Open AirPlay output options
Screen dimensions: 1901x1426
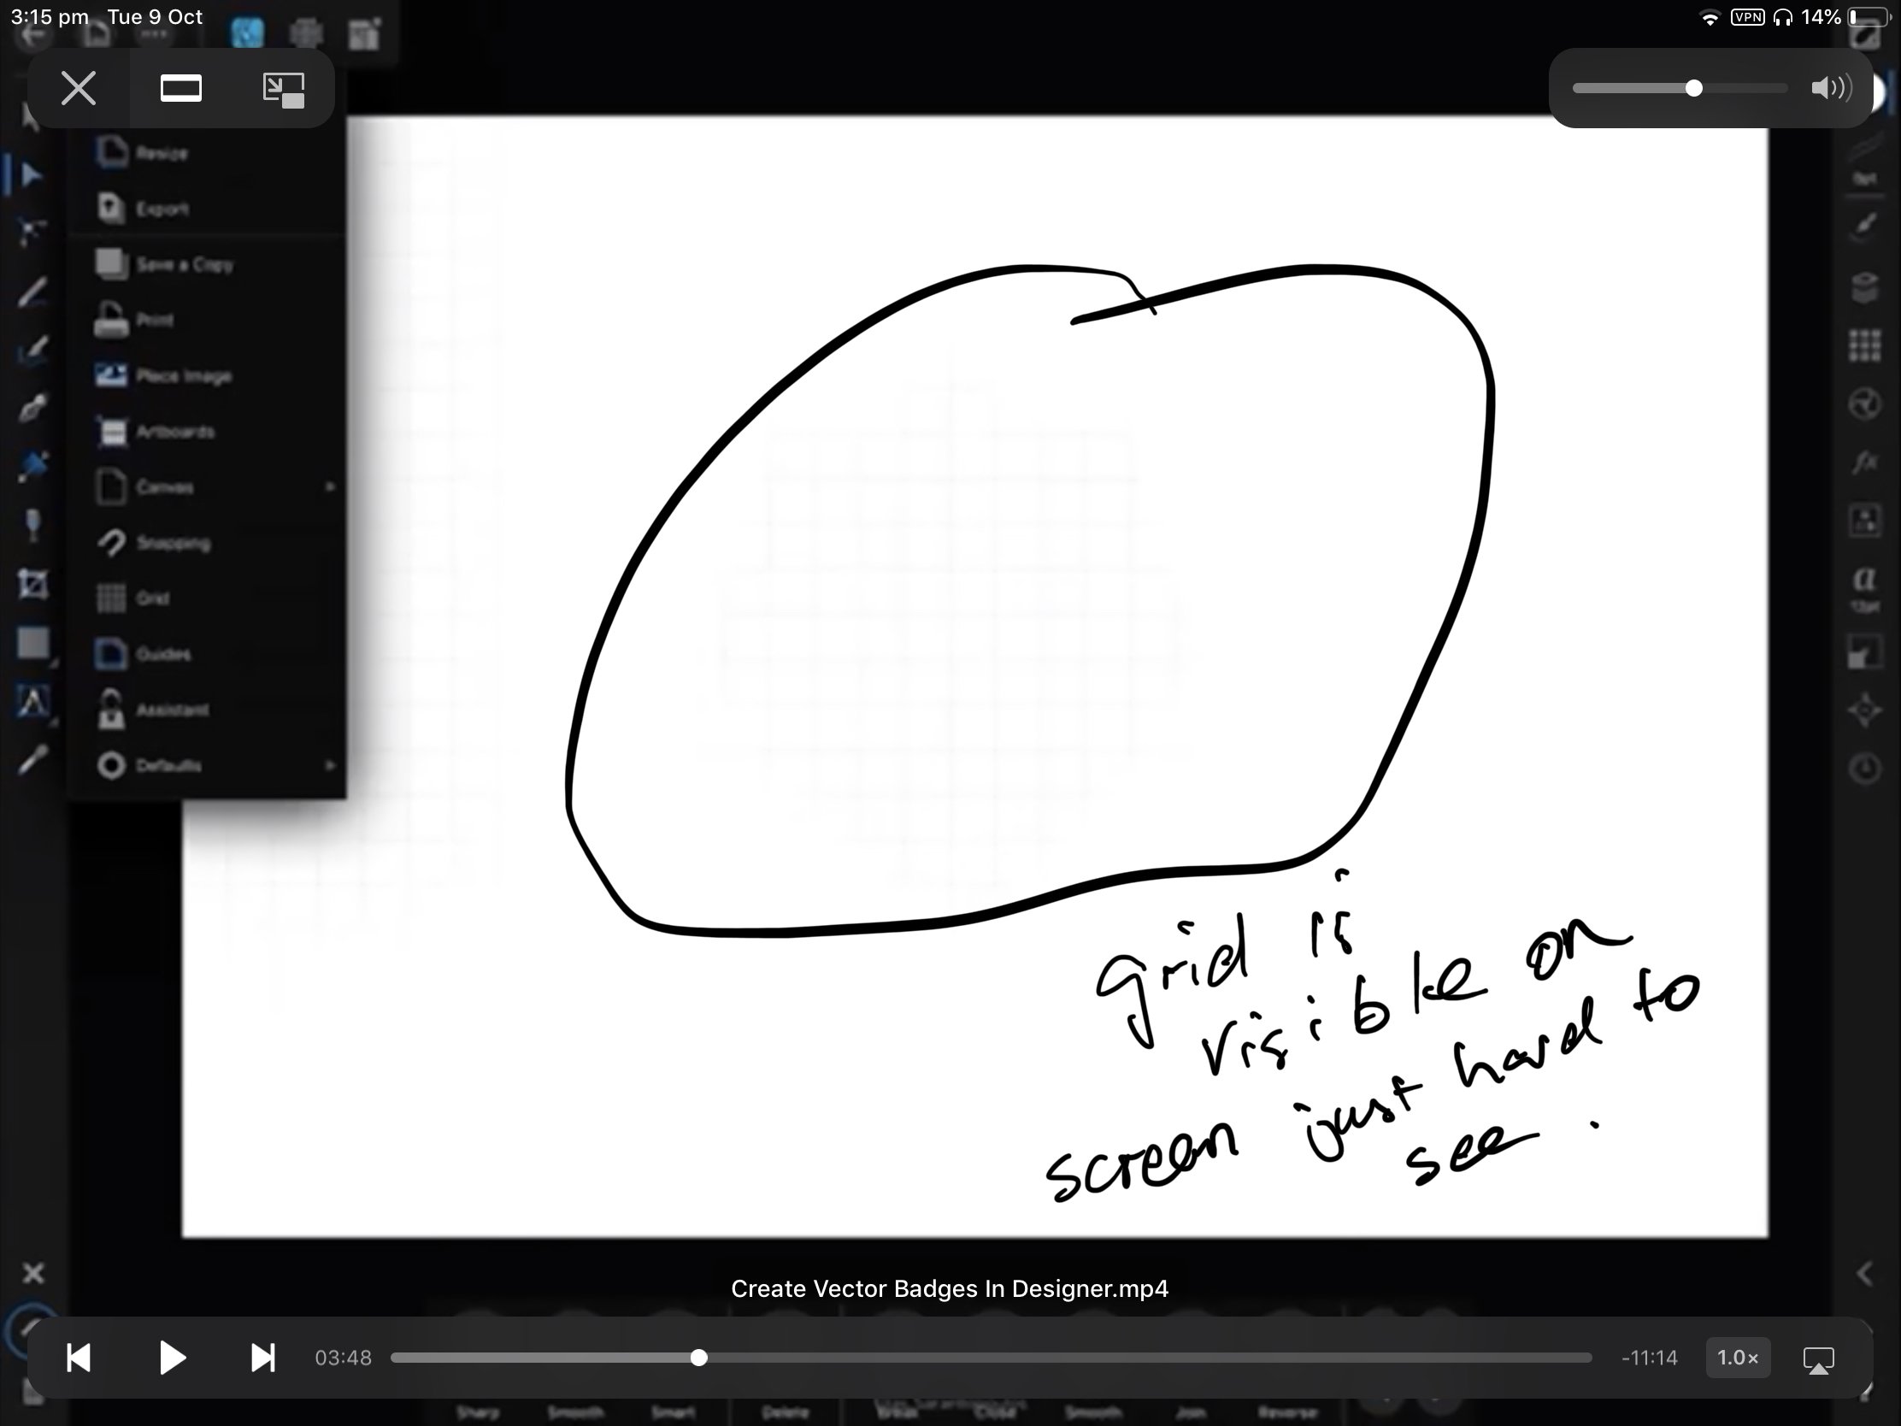(x=1817, y=1359)
